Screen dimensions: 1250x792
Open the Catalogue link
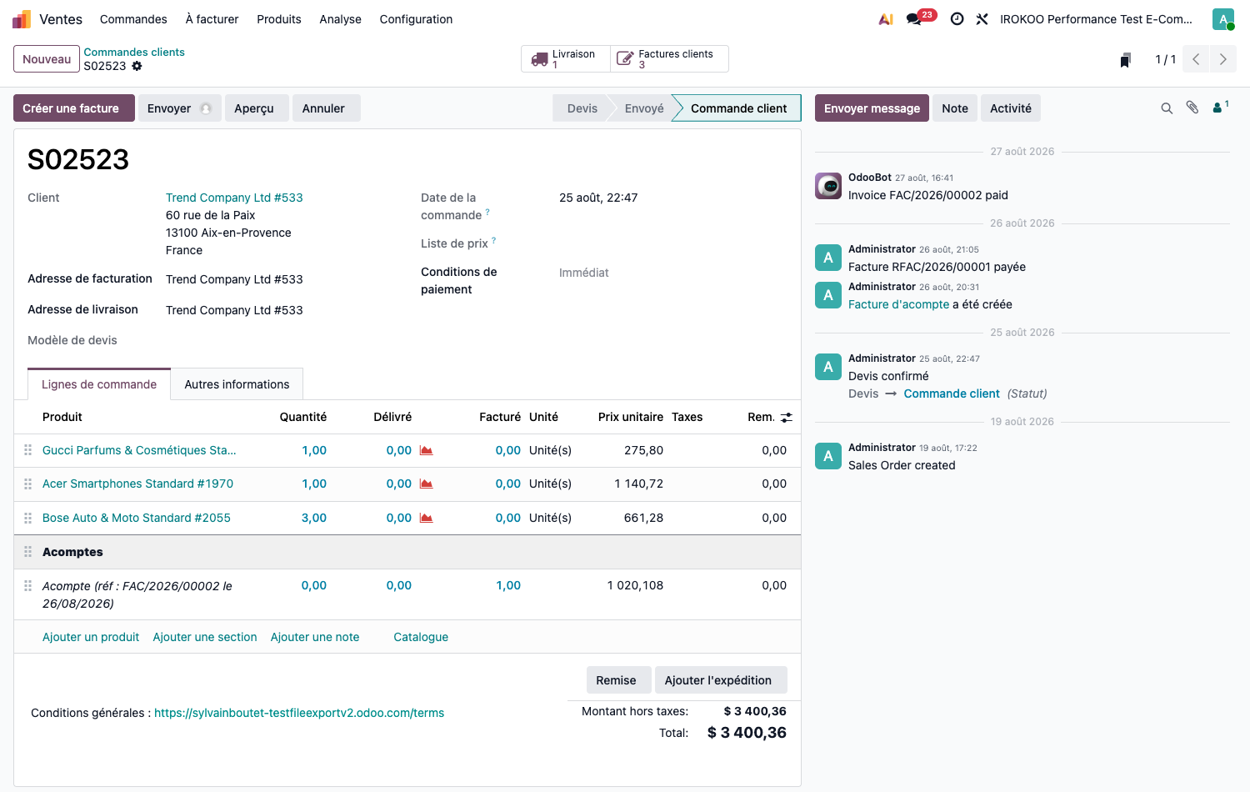click(421, 637)
